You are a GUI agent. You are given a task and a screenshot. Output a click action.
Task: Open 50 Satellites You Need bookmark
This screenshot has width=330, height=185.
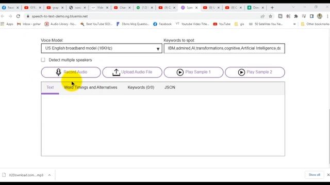(266, 24)
